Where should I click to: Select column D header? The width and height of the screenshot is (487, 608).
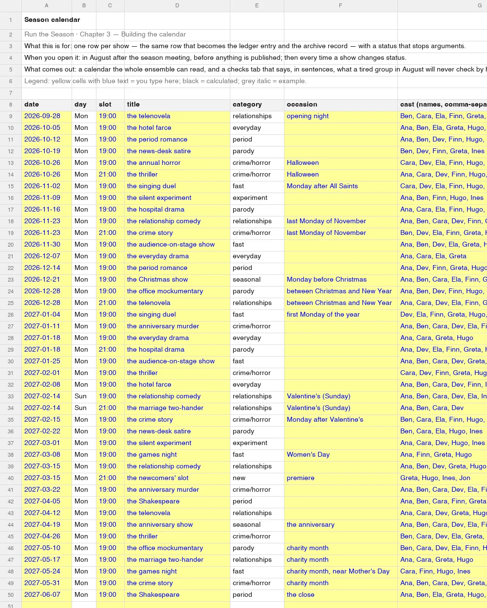[x=177, y=6]
